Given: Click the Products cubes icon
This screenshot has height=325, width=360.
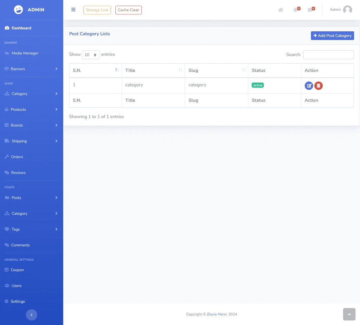Looking at the screenshot, I should click(6, 110).
